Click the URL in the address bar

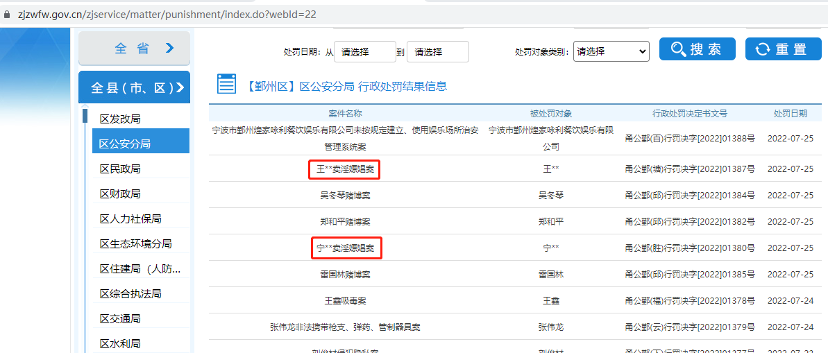coord(167,14)
